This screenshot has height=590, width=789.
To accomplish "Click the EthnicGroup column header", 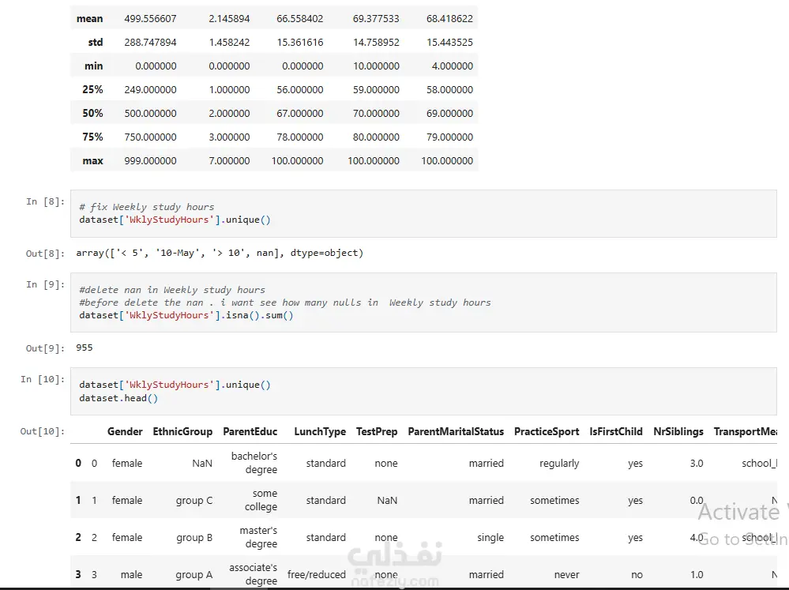I will [182, 432].
